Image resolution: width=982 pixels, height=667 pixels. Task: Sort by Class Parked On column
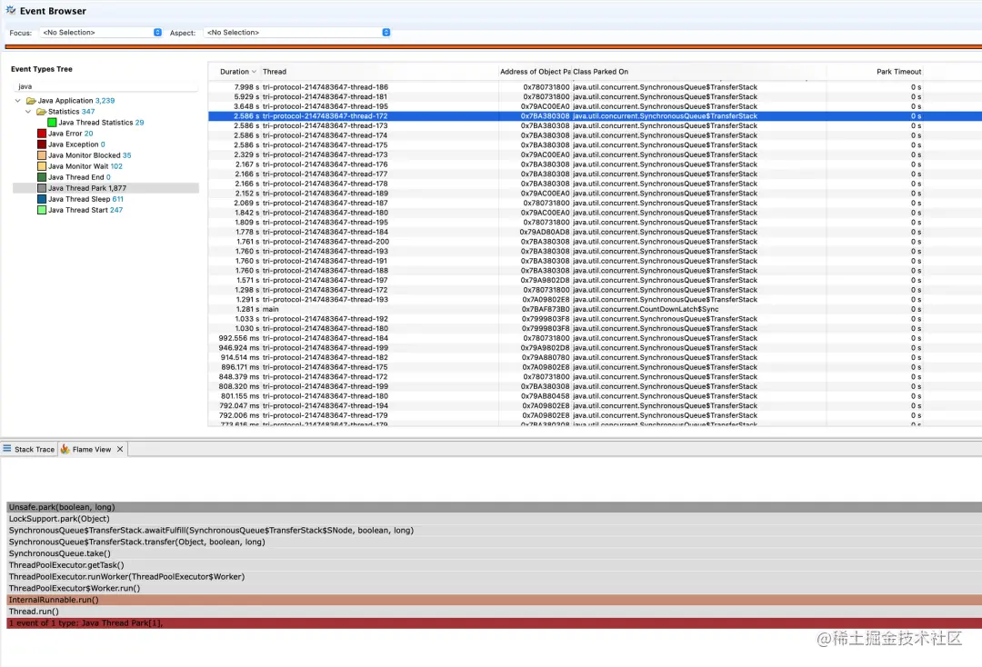(698, 72)
